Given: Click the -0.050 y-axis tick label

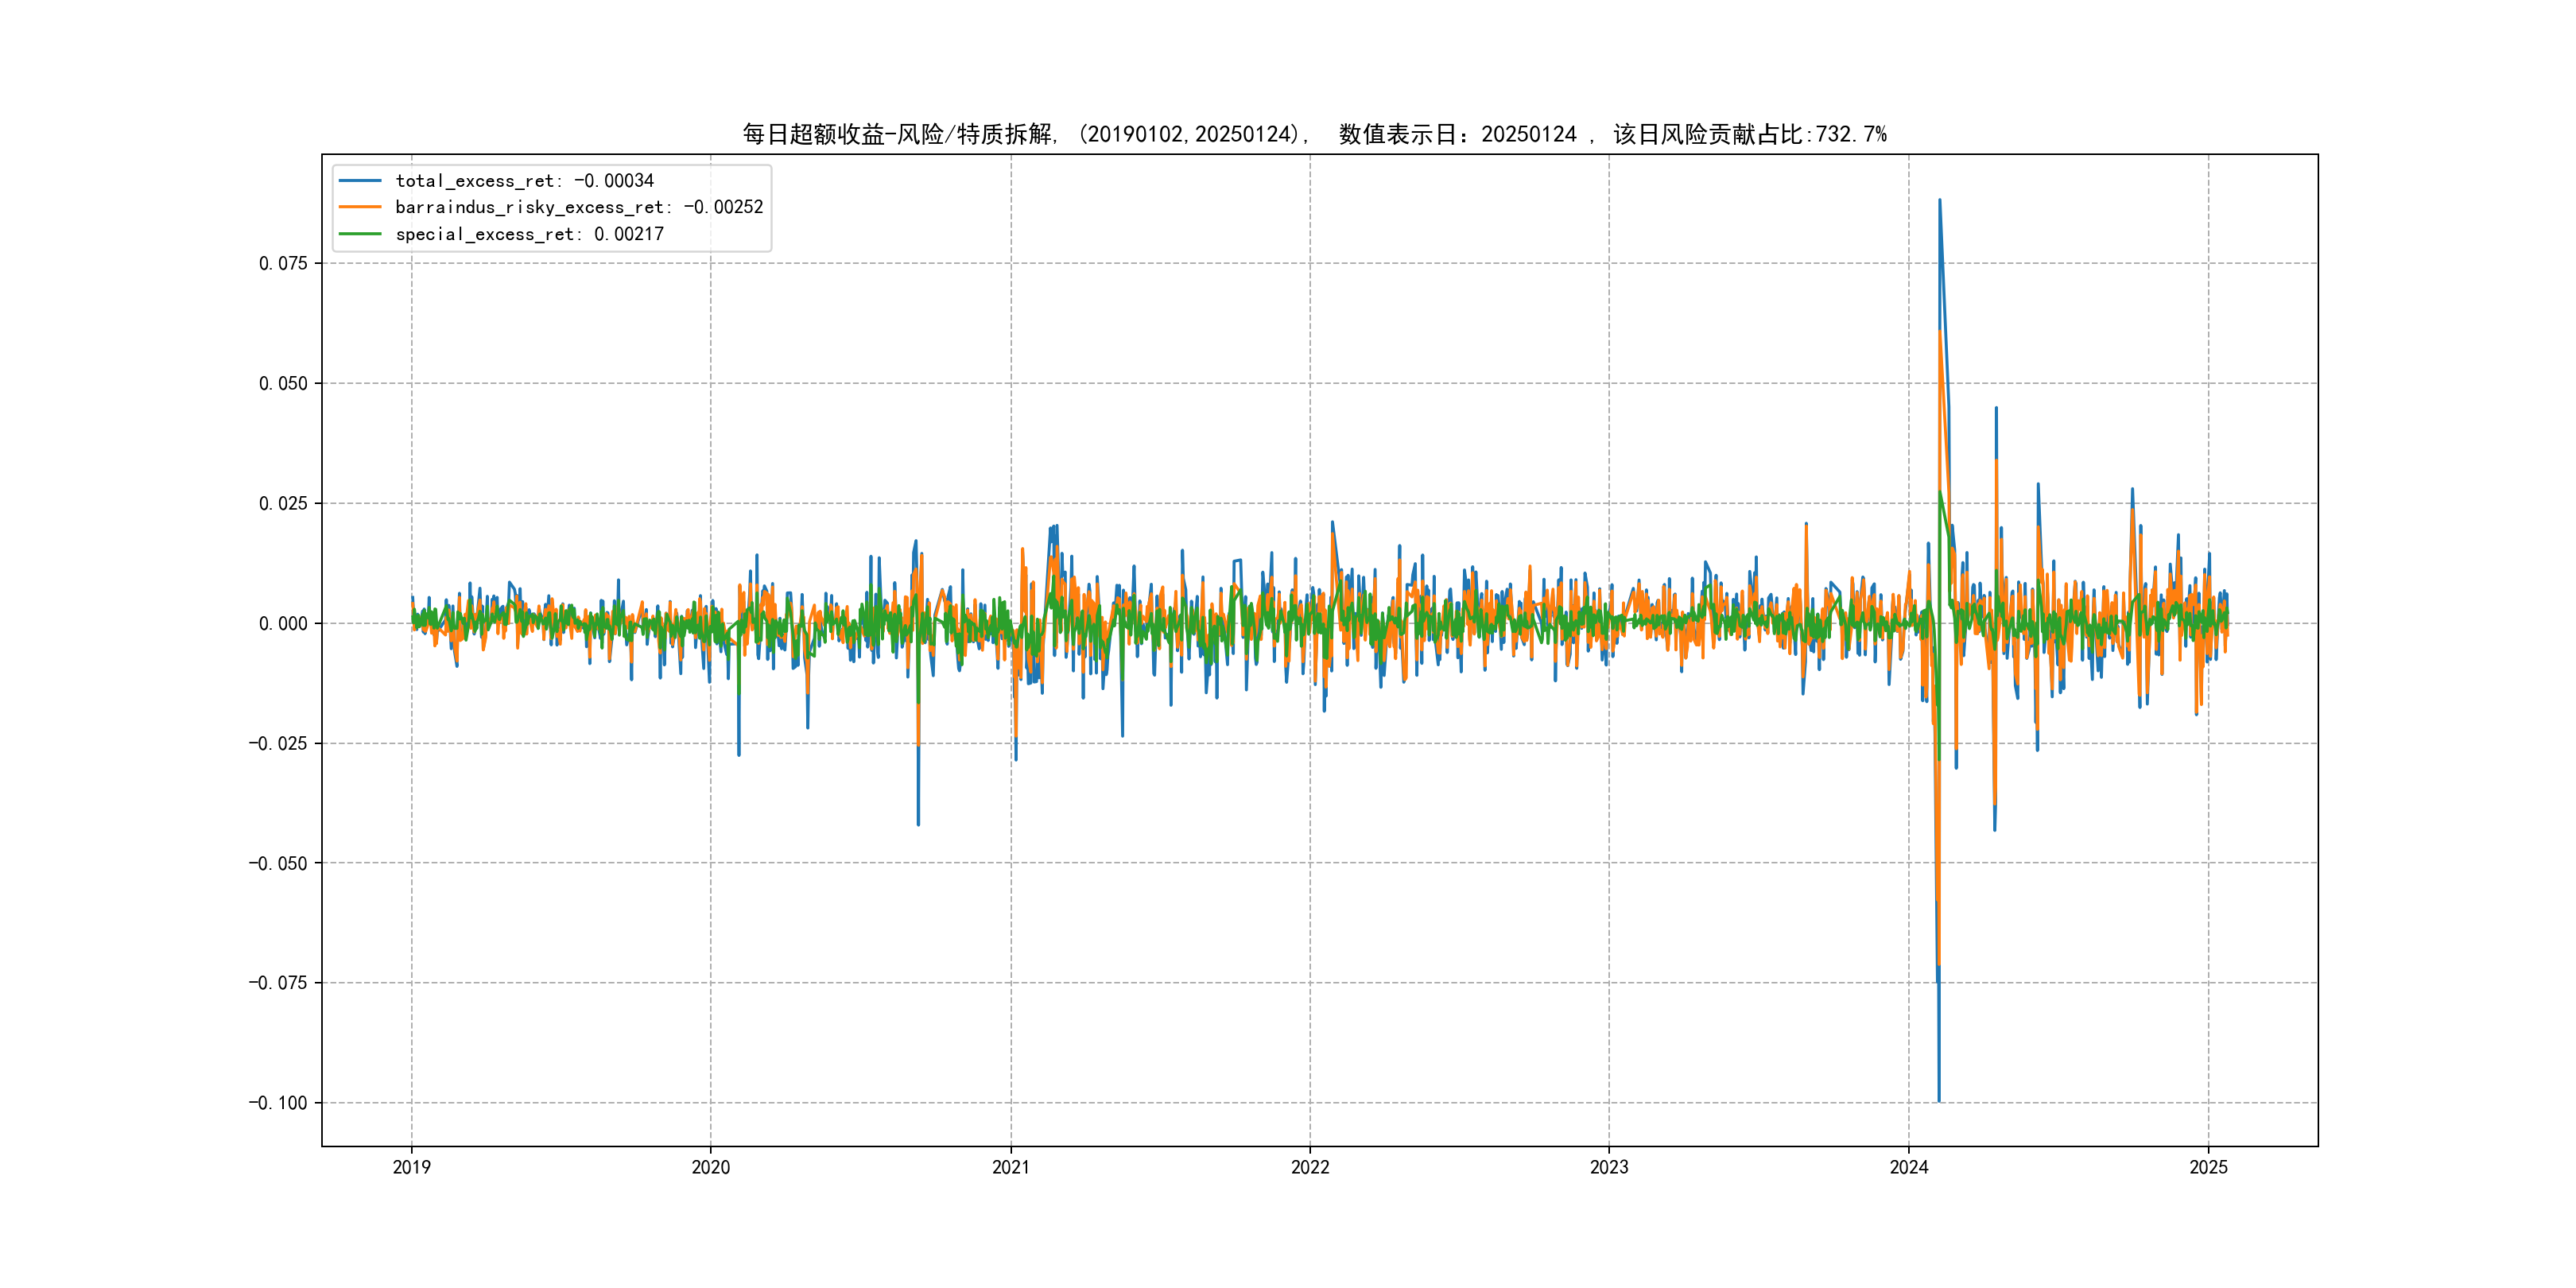Looking at the screenshot, I should point(278,864).
